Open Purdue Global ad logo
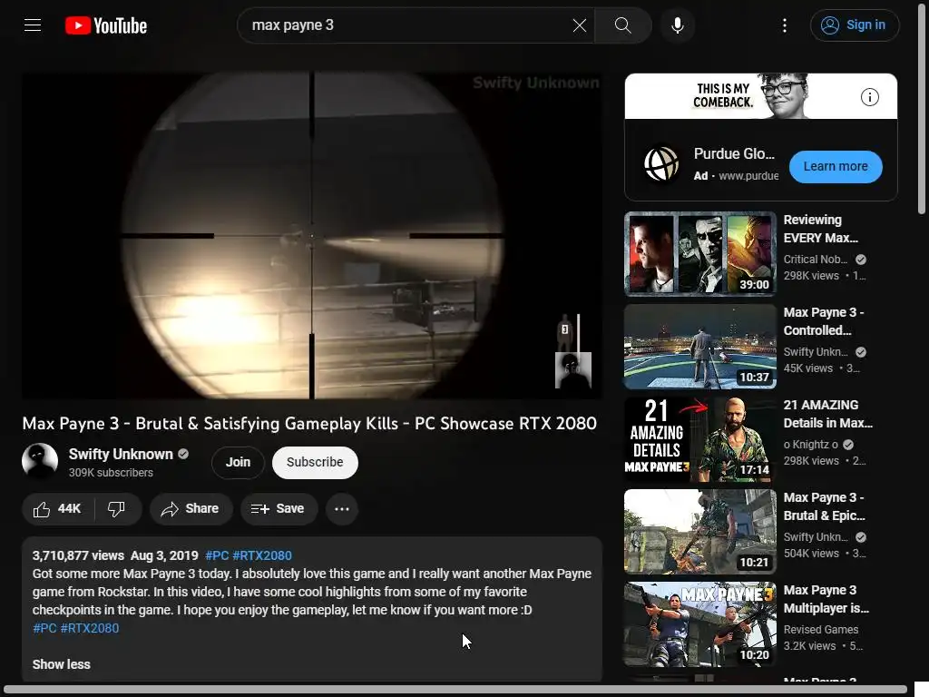Screen dimensions: 929x697 [x=661, y=164]
